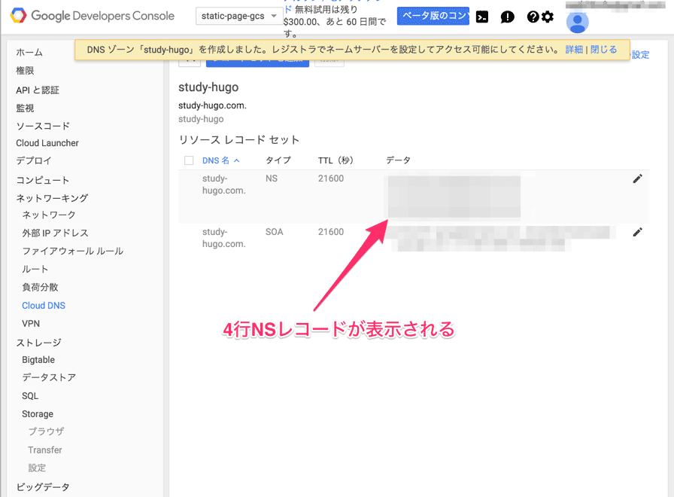
Task: Edit the NS record with pencil icon
Action: (637, 179)
